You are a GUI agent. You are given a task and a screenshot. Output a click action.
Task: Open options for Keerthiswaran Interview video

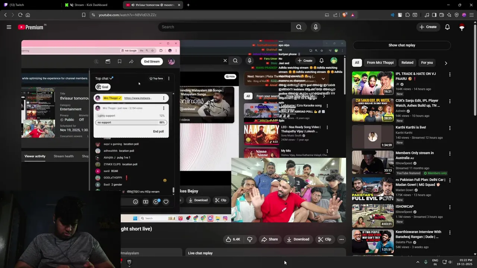click(450, 233)
